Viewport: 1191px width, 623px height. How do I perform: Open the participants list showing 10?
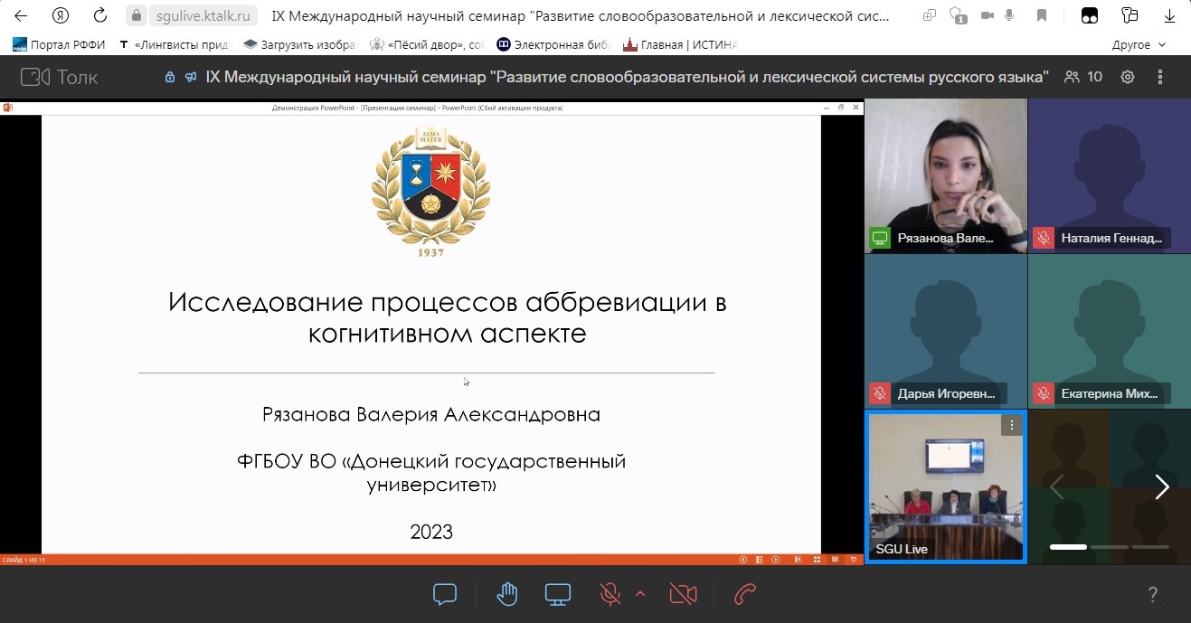click(1083, 77)
